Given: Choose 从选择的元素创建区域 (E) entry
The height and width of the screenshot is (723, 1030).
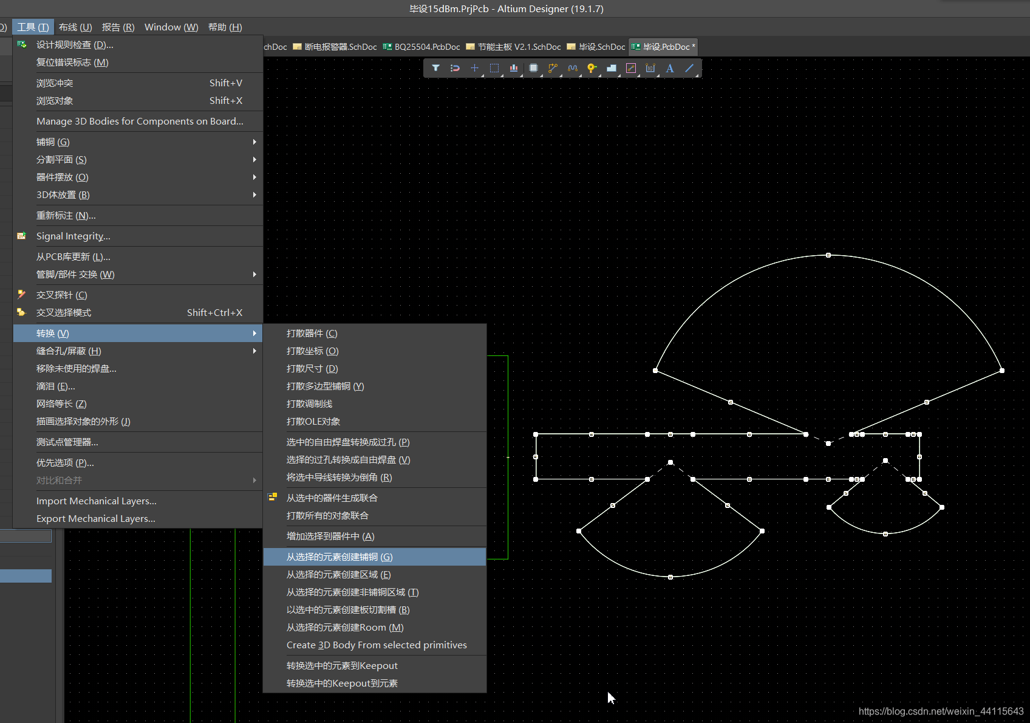Looking at the screenshot, I should click(375, 574).
